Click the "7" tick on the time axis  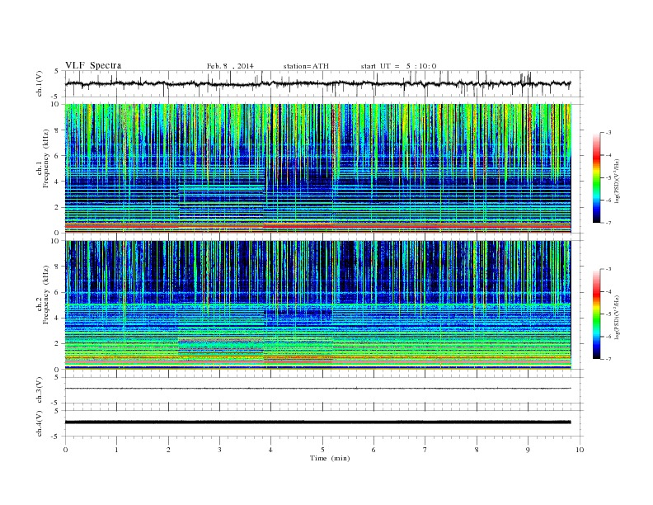point(425,450)
